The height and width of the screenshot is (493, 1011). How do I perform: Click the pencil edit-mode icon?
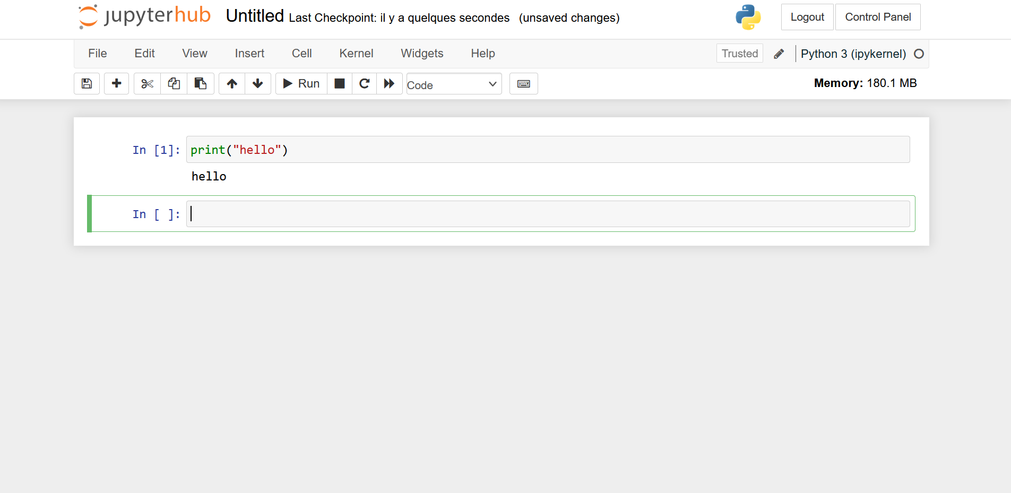[779, 54]
